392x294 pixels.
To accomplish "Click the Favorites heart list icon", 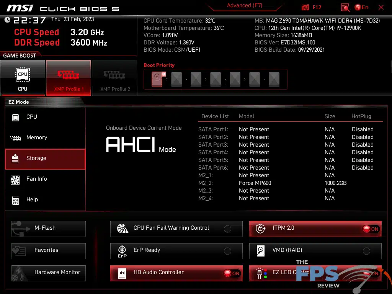I will pyautogui.click(x=20, y=251).
